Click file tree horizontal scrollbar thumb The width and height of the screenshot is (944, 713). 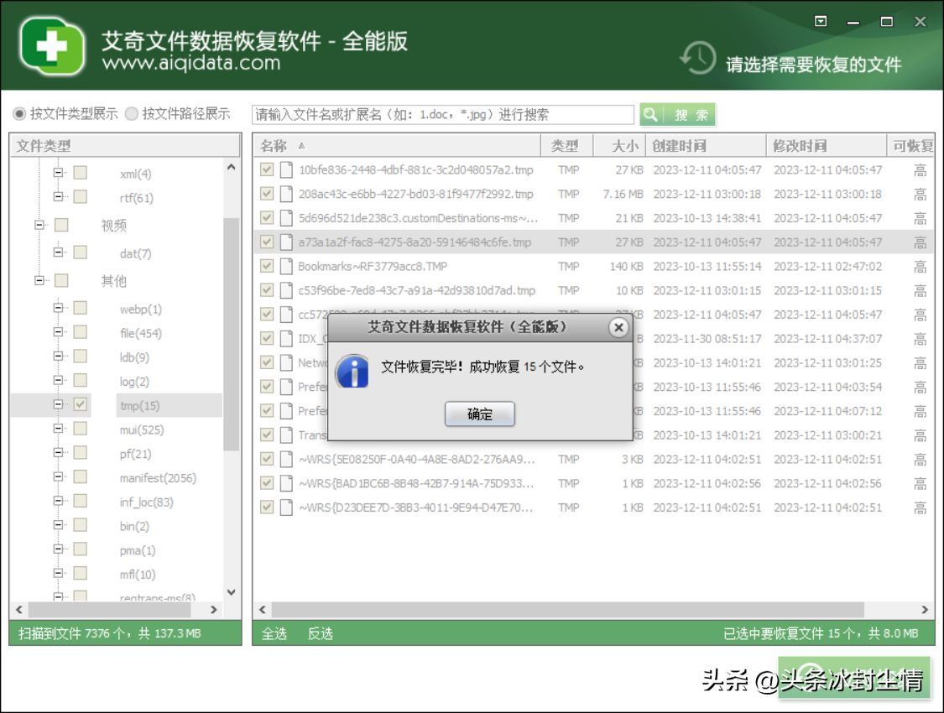pyautogui.click(x=108, y=610)
